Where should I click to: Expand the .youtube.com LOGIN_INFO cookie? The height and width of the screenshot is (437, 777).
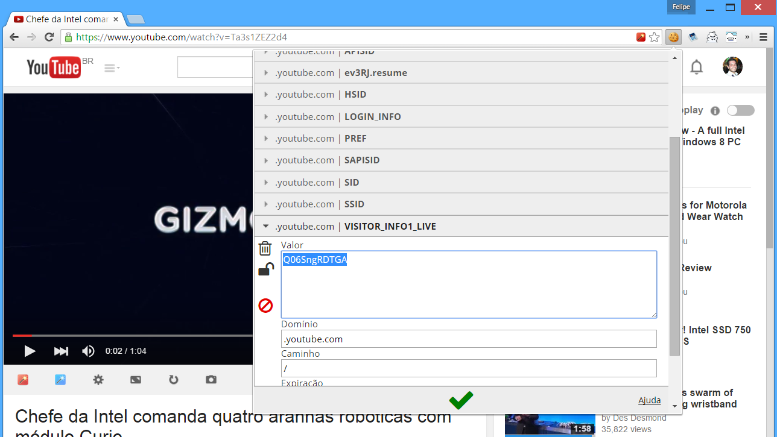pyautogui.click(x=461, y=117)
